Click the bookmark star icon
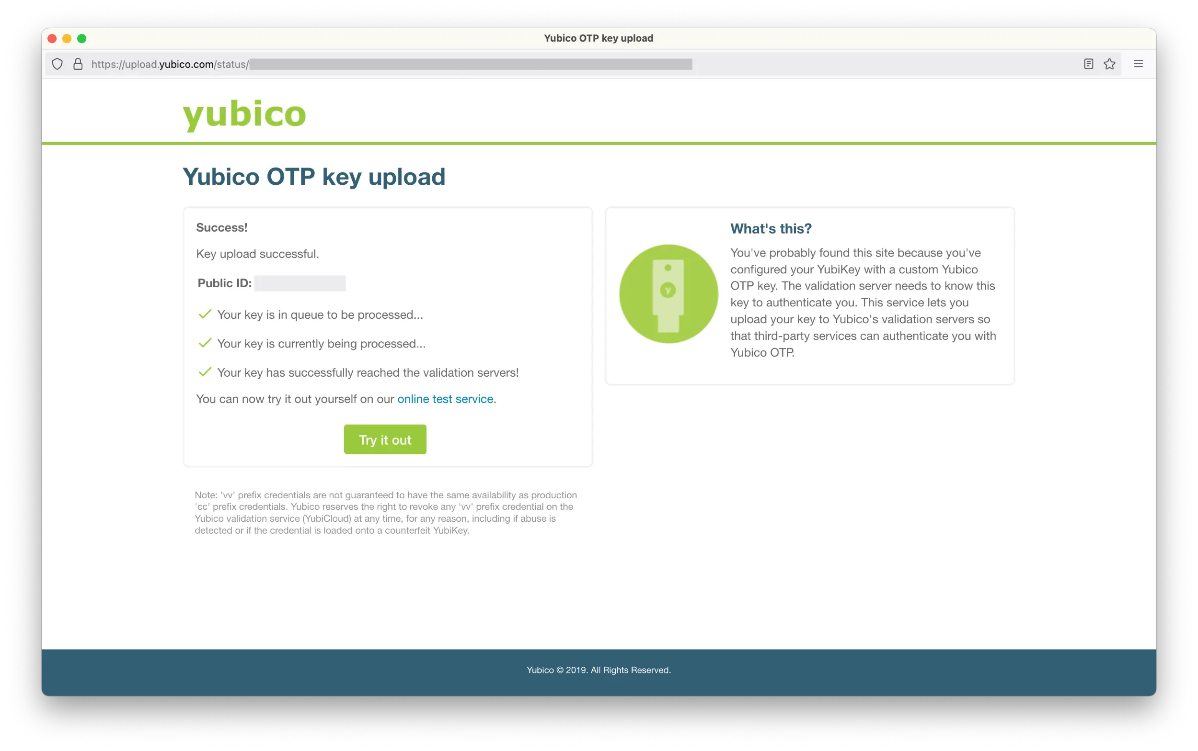This screenshot has width=1198, height=751. click(x=1110, y=63)
